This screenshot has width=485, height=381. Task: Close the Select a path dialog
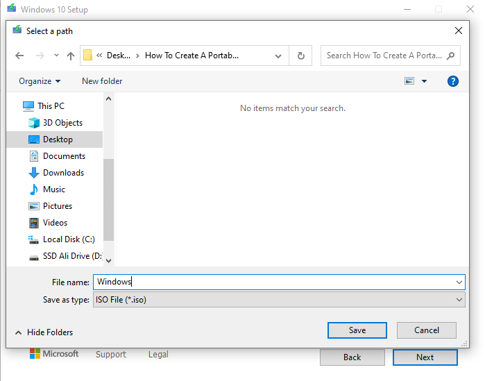[459, 31]
